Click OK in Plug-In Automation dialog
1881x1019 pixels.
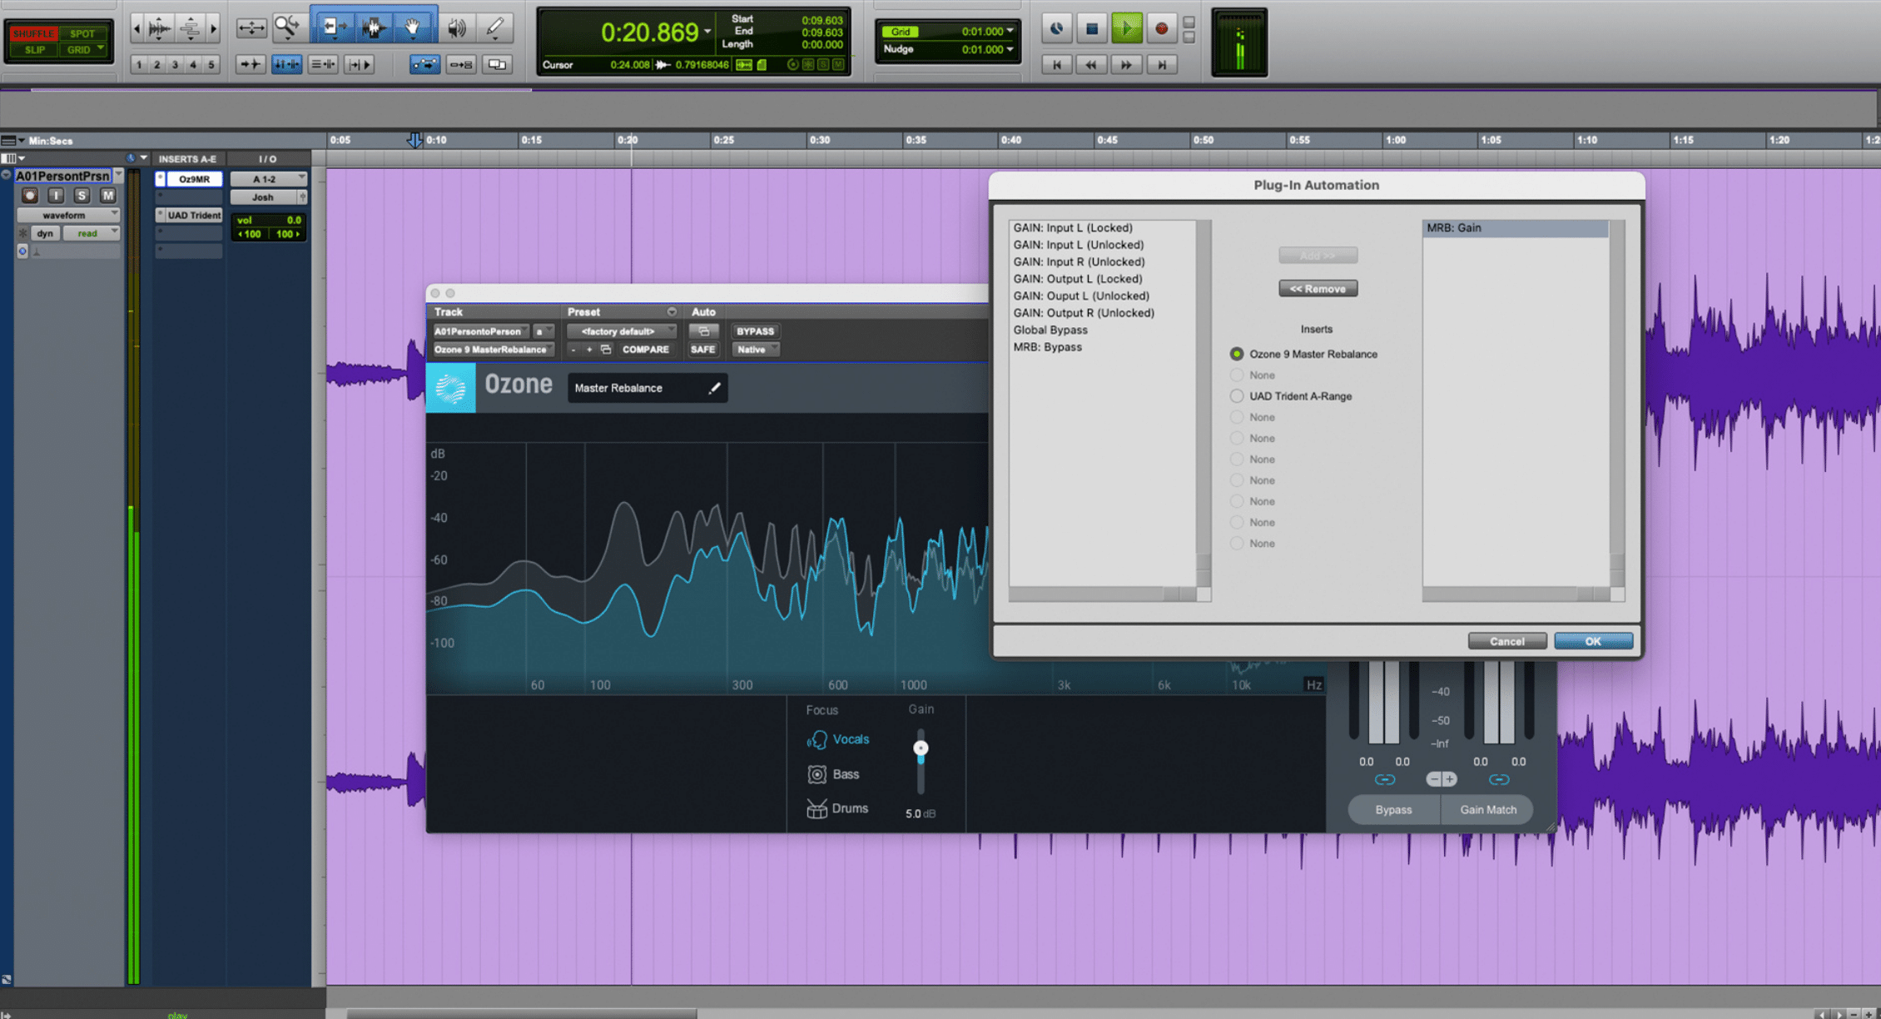tap(1593, 641)
